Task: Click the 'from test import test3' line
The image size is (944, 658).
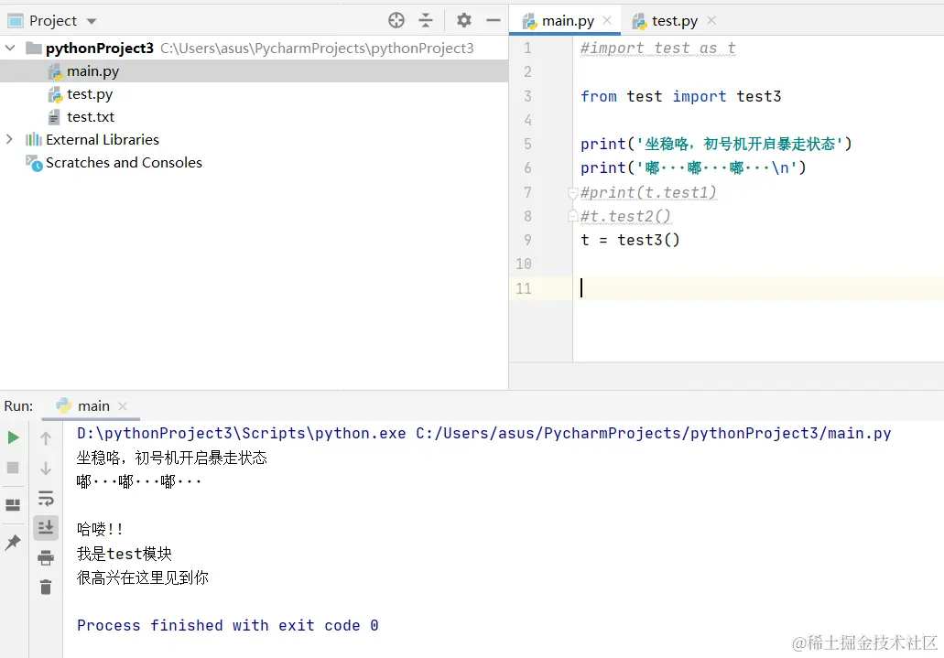Action: [x=680, y=96]
